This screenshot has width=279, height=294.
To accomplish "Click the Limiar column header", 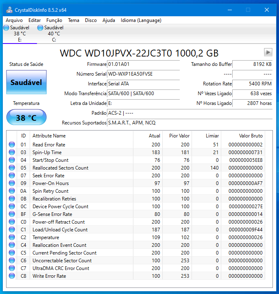I will tap(207, 136).
